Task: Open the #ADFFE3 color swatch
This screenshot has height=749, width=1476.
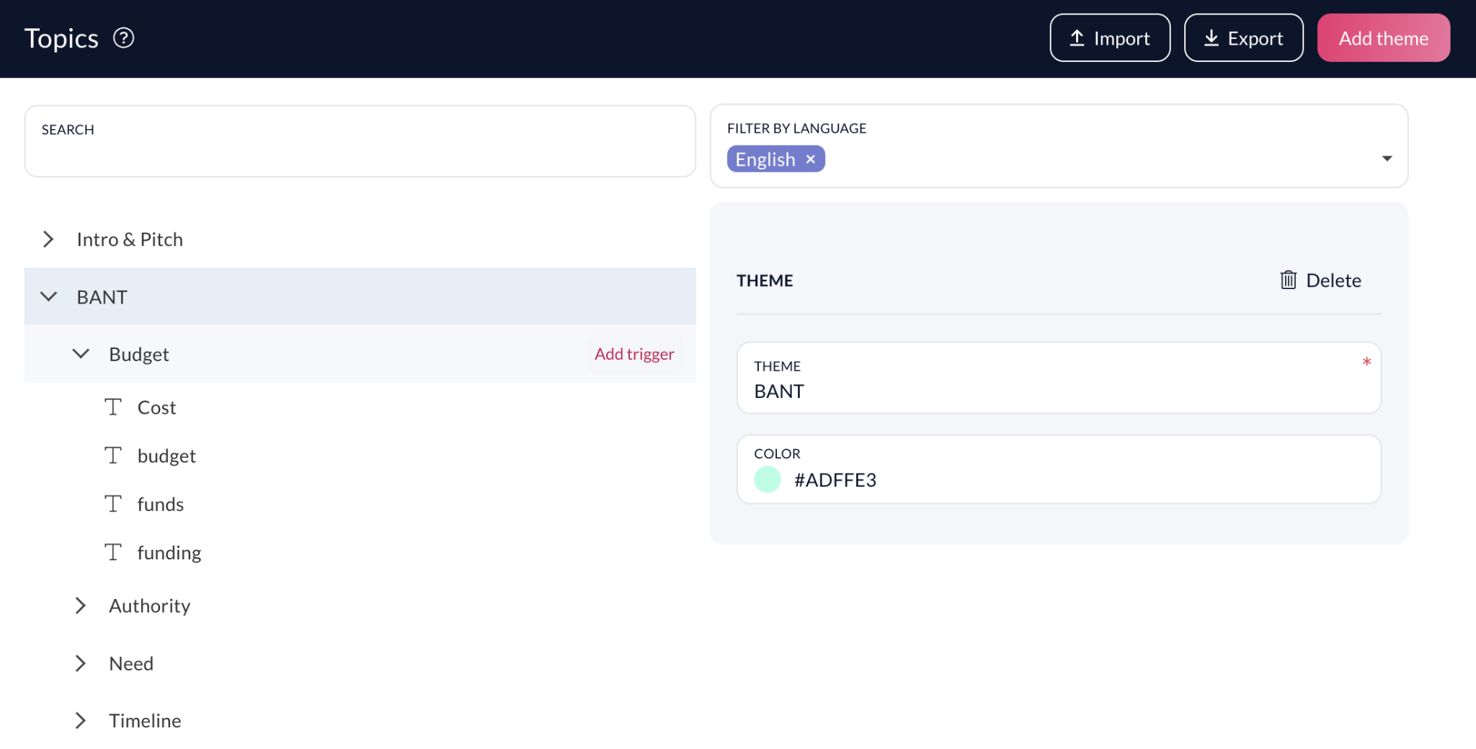Action: click(768, 479)
